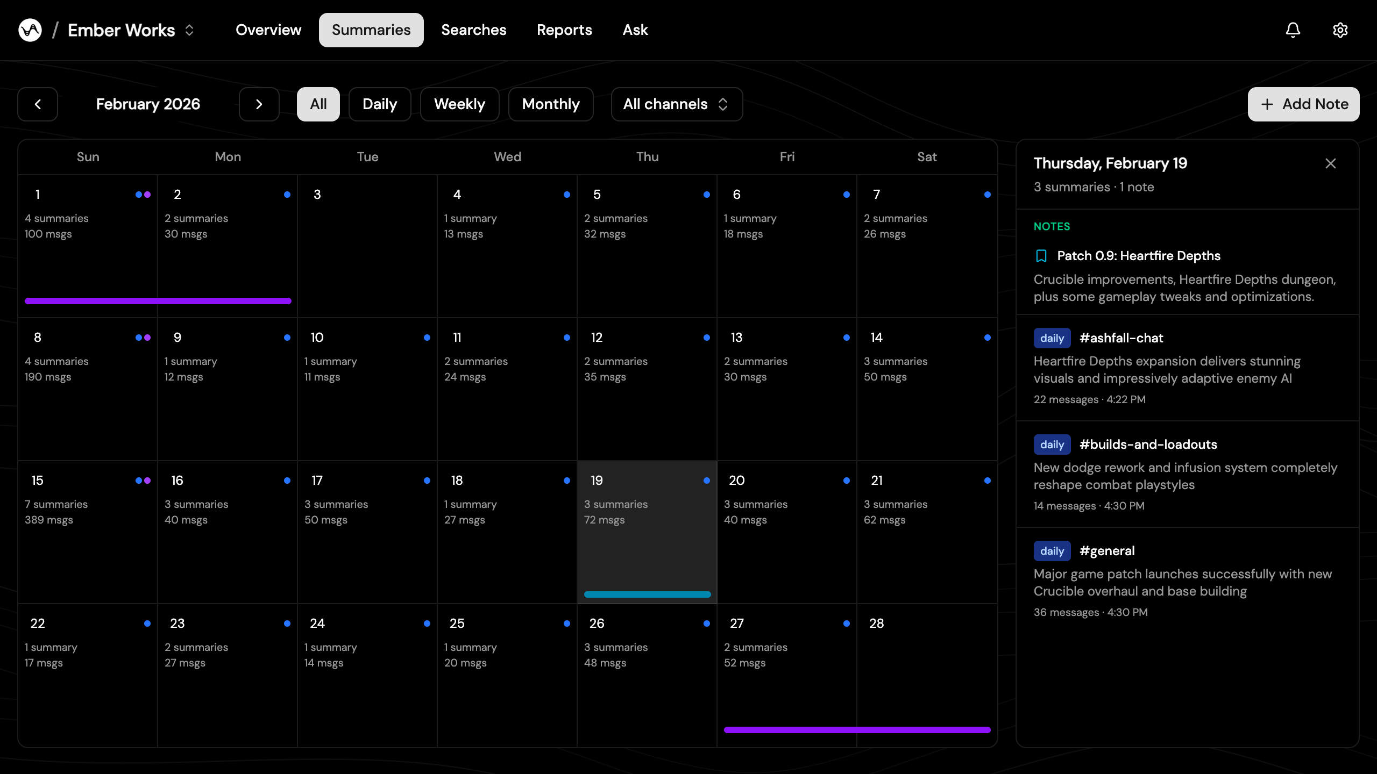Screen dimensions: 1377x774
Task: Expand the Ember Works workspace switcher
Action: pos(189,30)
